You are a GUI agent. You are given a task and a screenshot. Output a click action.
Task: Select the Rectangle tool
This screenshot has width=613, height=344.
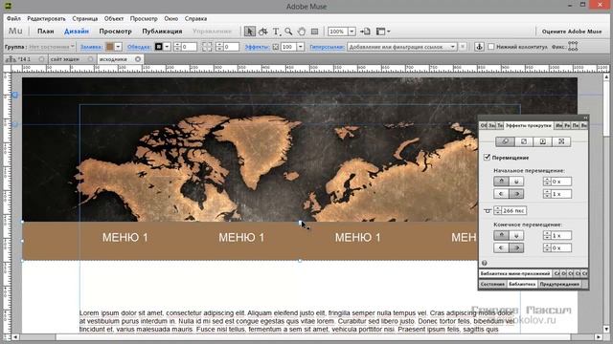(314, 32)
